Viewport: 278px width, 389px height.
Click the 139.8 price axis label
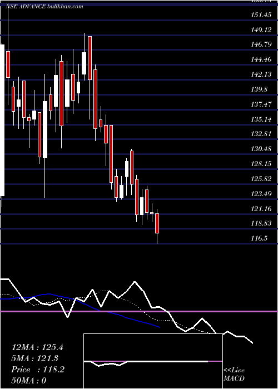(x=259, y=89)
